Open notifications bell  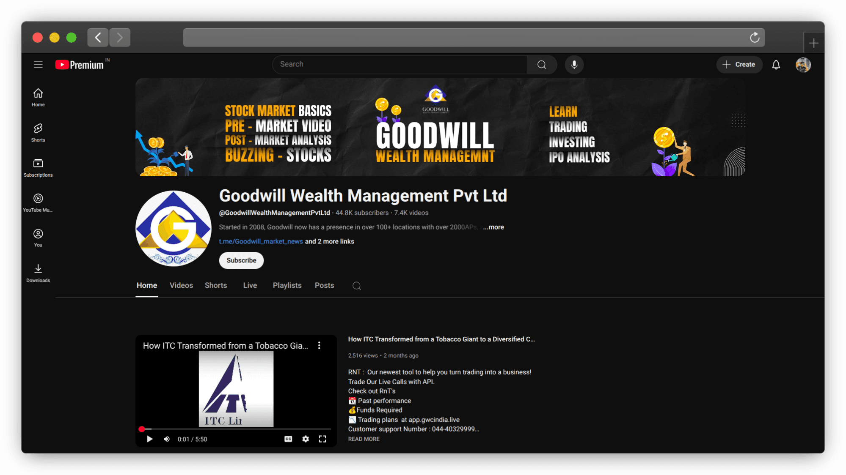pos(776,65)
